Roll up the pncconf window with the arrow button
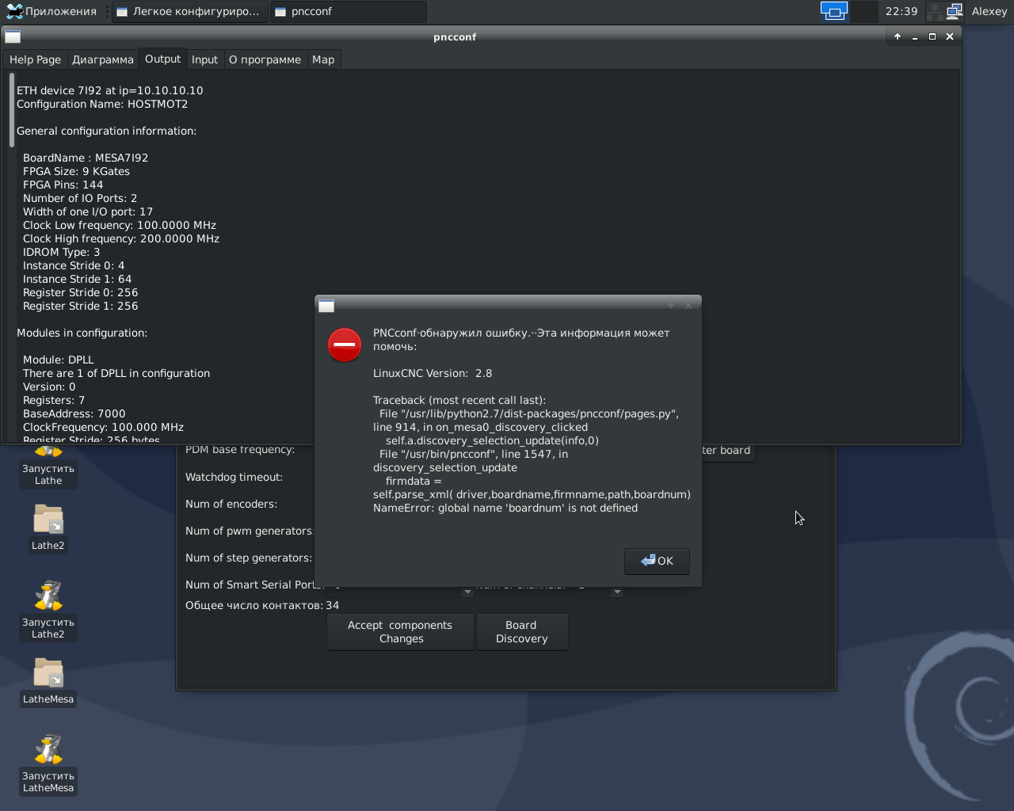The height and width of the screenshot is (811, 1014). pyautogui.click(x=898, y=36)
